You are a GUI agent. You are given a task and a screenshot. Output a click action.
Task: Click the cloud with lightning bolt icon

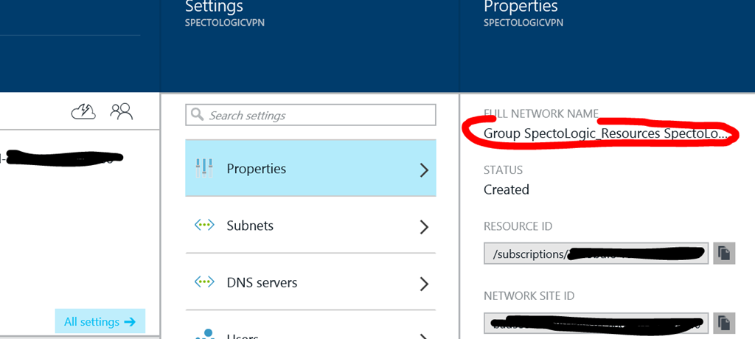coord(83,111)
